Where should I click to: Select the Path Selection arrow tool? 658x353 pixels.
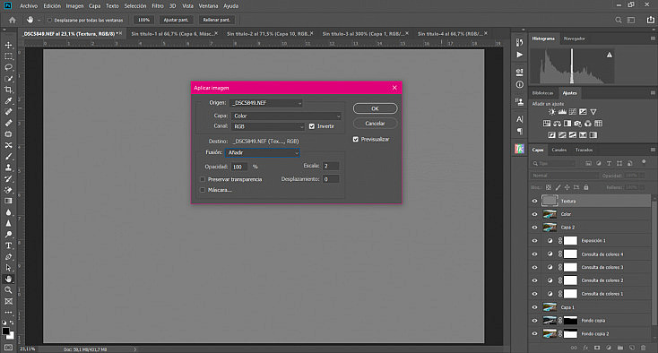[x=8, y=268]
